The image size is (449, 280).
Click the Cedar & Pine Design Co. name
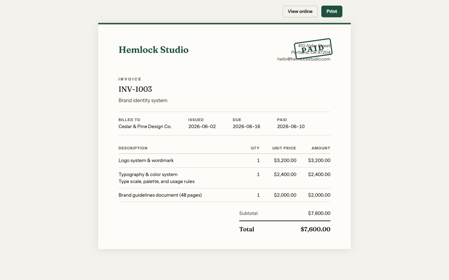tap(145, 126)
